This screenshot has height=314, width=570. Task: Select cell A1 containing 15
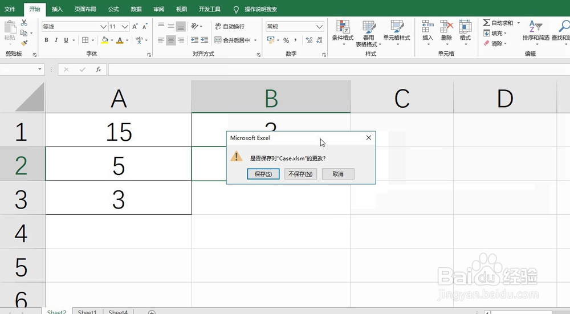(x=119, y=132)
